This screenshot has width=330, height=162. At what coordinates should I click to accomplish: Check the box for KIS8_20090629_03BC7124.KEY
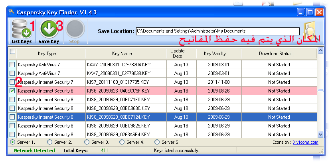(x=12, y=117)
